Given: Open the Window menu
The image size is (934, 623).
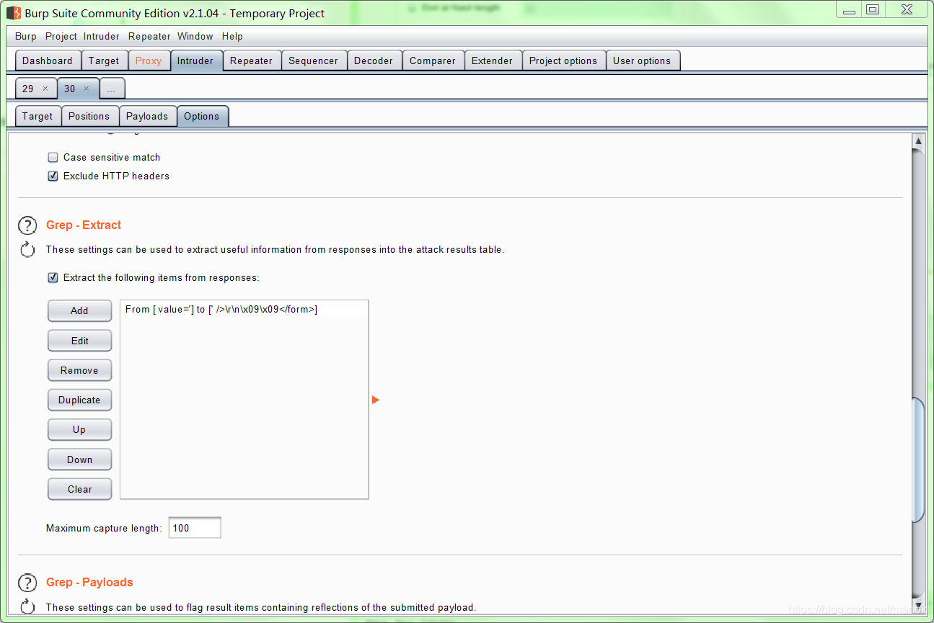Looking at the screenshot, I should (195, 36).
